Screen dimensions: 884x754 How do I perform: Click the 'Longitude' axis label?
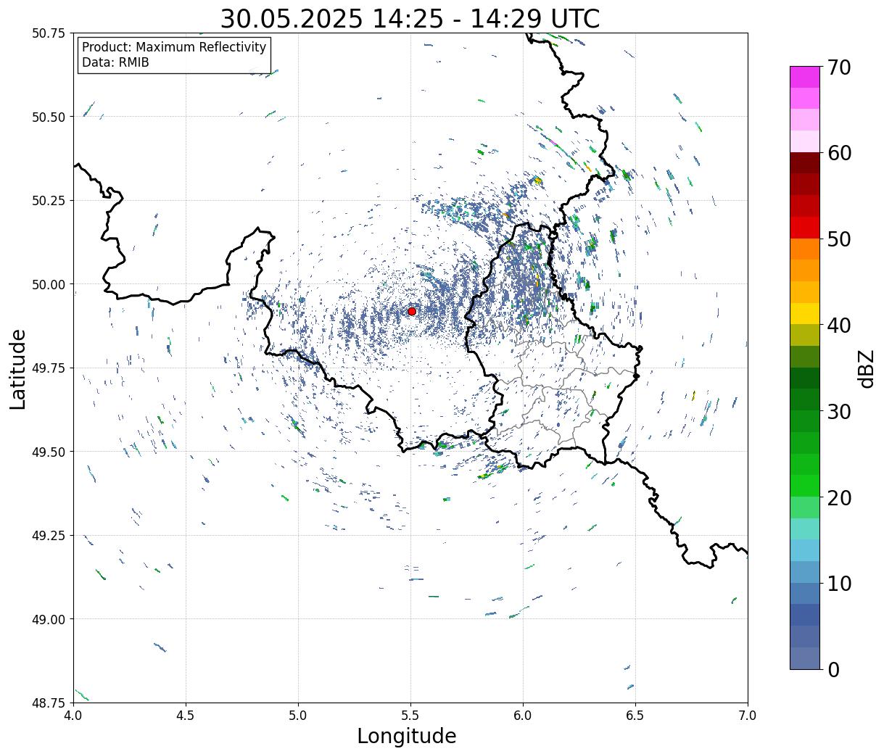(407, 736)
